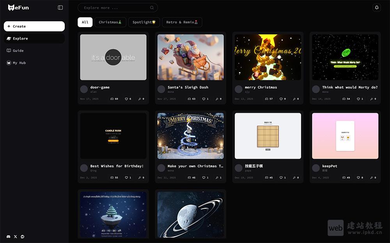Switch to the Christmas filter tab
This screenshot has width=390, height=243.
pos(110,22)
